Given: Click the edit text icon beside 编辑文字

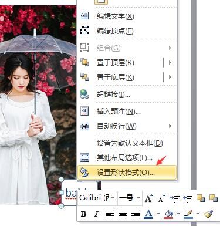Looking at the screenshot, I should point(84,16).
